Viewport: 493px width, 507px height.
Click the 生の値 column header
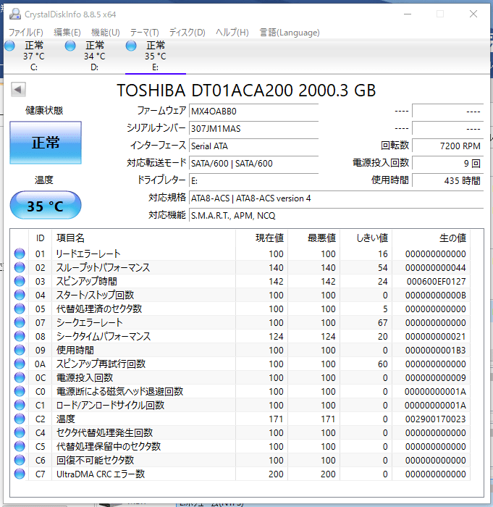coord(431,238)
